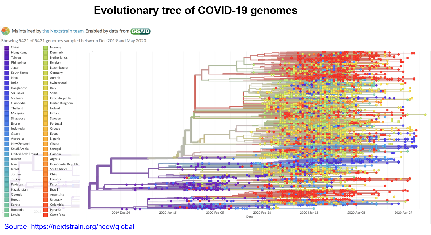431x235 pixels.
Task: Open the GISAID logo badge
Action: point(141,31)
